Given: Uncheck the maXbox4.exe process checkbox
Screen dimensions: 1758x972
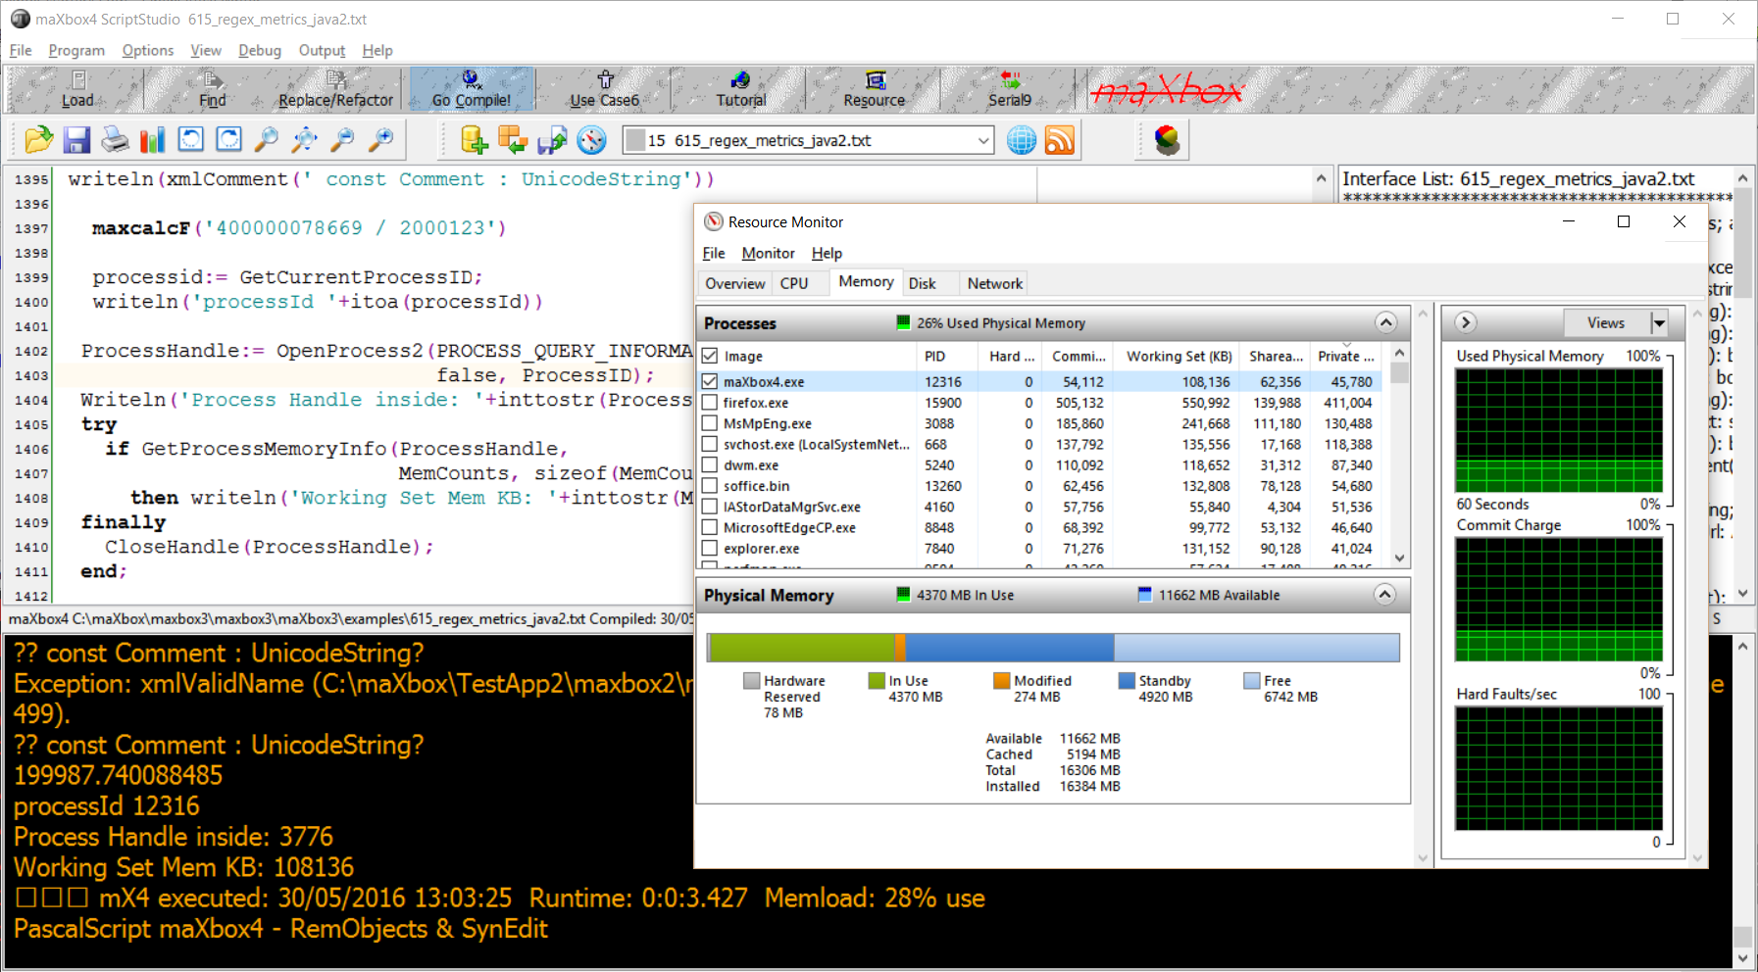Looking at the screenshot, I should [x=710, y=381].
